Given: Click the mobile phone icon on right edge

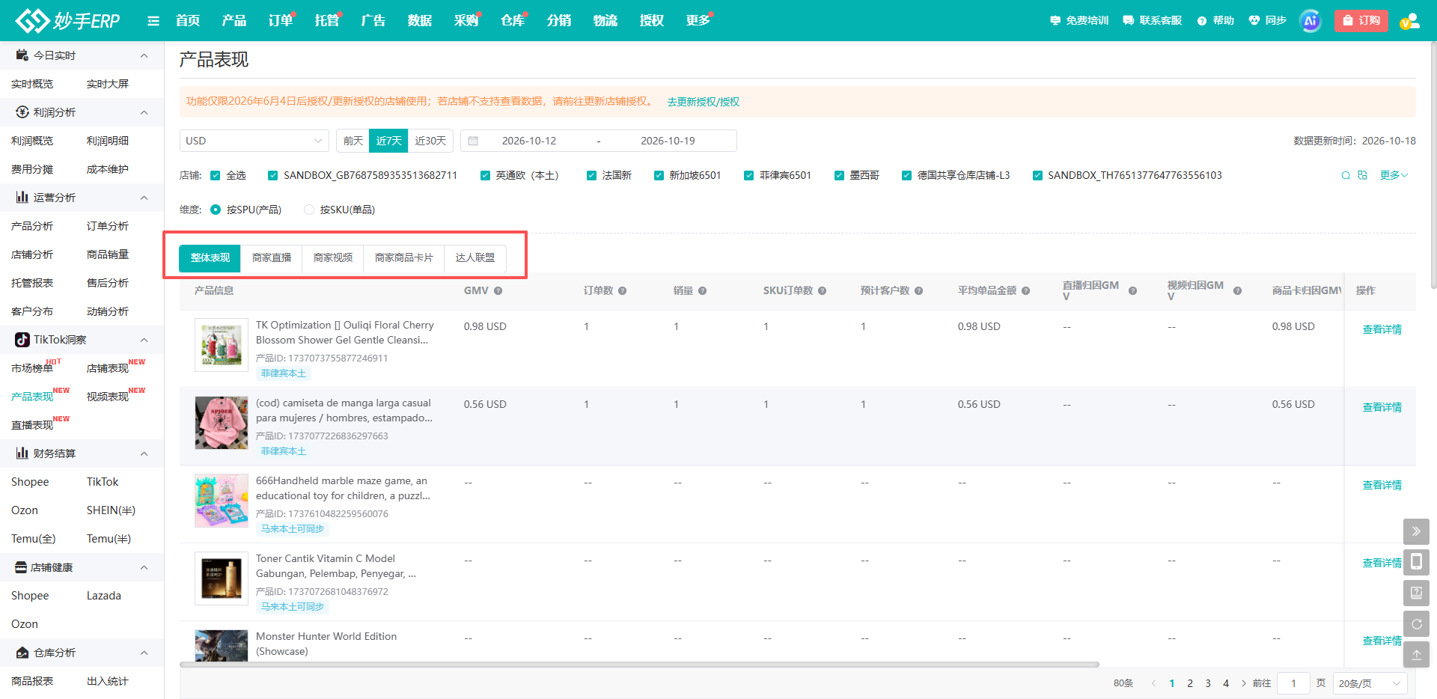Looking at the screenshot, I should (x=1416, y=562).
